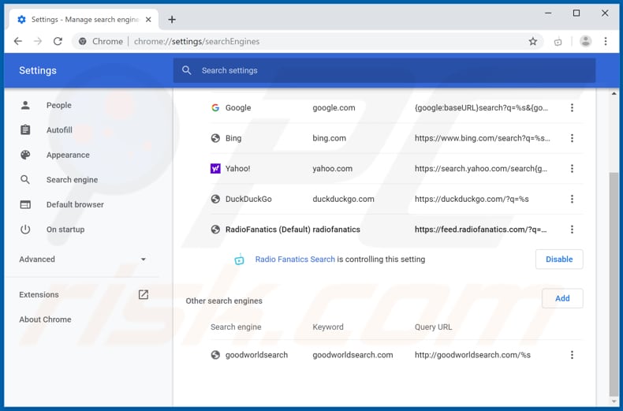Image resolution: width=623 pixels, height=411 pixels.
Task: Click the Autofill clipboard icon in sidebar
Action: click(x=25, y=130)
